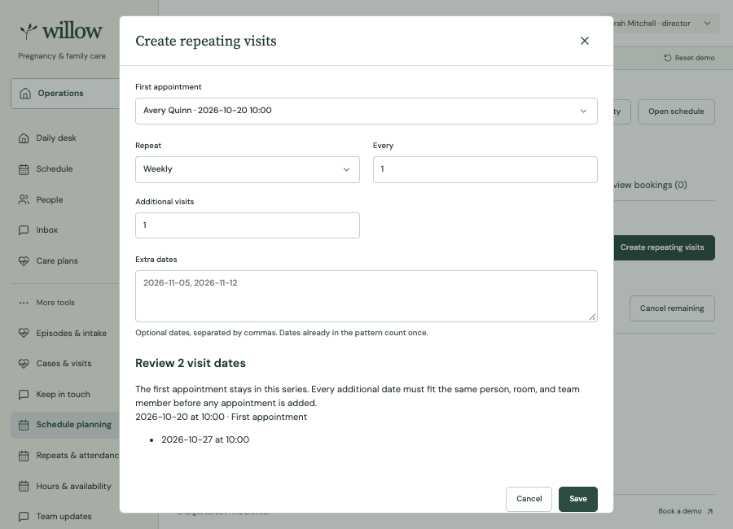
Task: Click the Reset demo link
Action: 689,58
